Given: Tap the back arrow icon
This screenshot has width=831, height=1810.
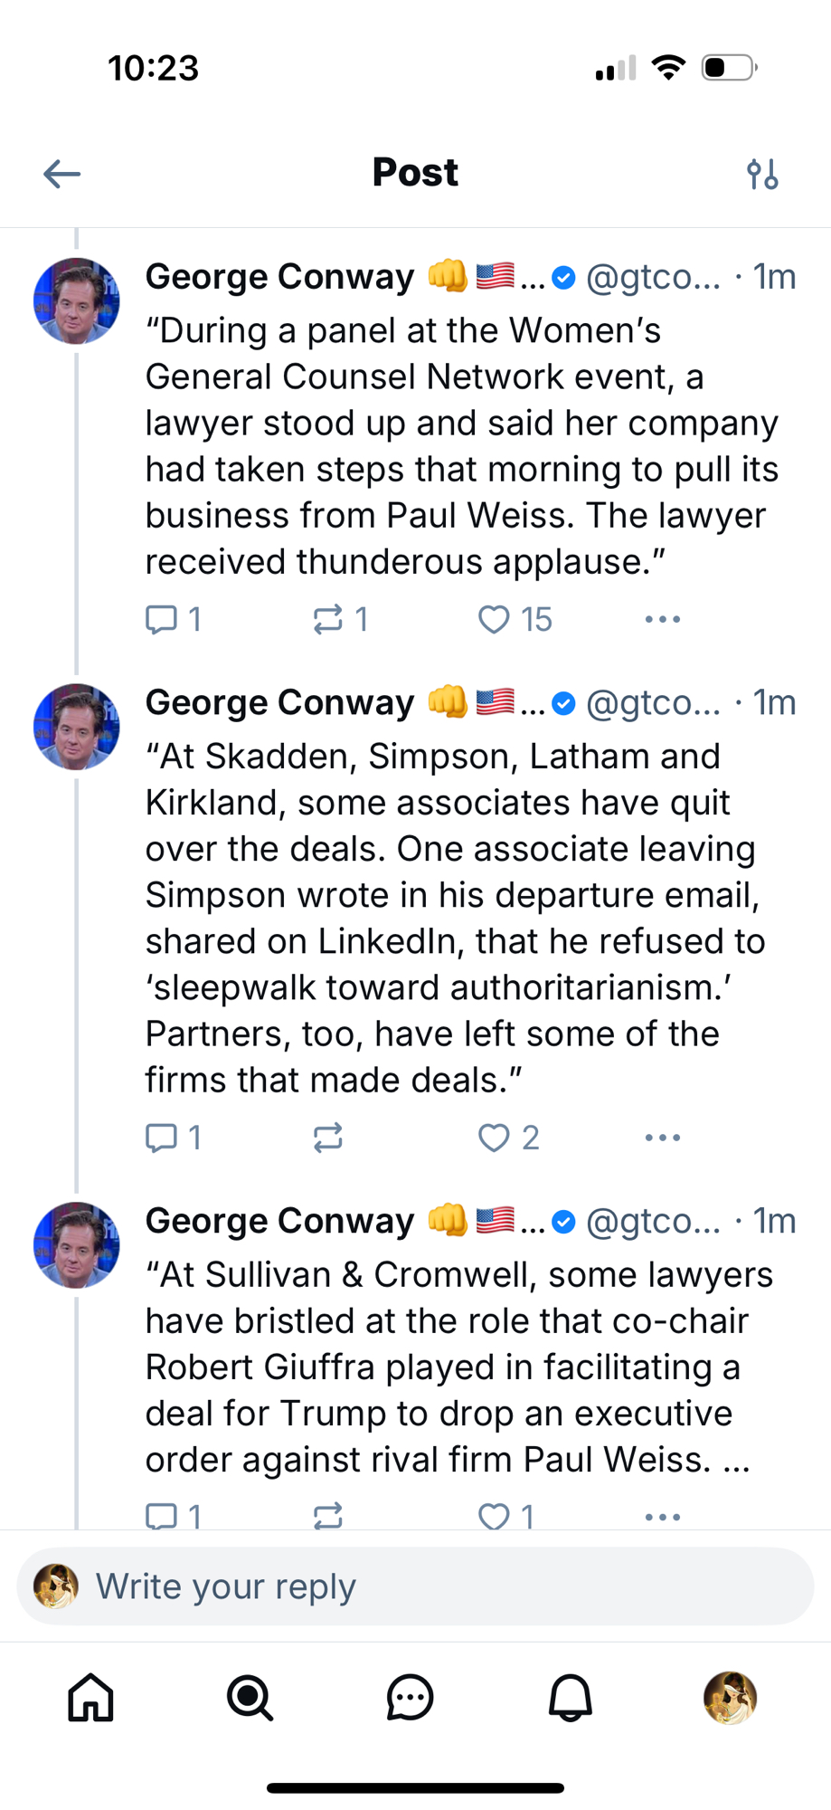Looking at the screenshot, I should click(62, 173).
